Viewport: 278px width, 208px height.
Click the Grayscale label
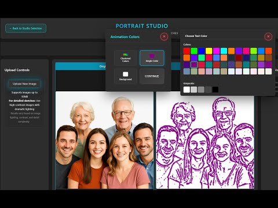(189, 83)
